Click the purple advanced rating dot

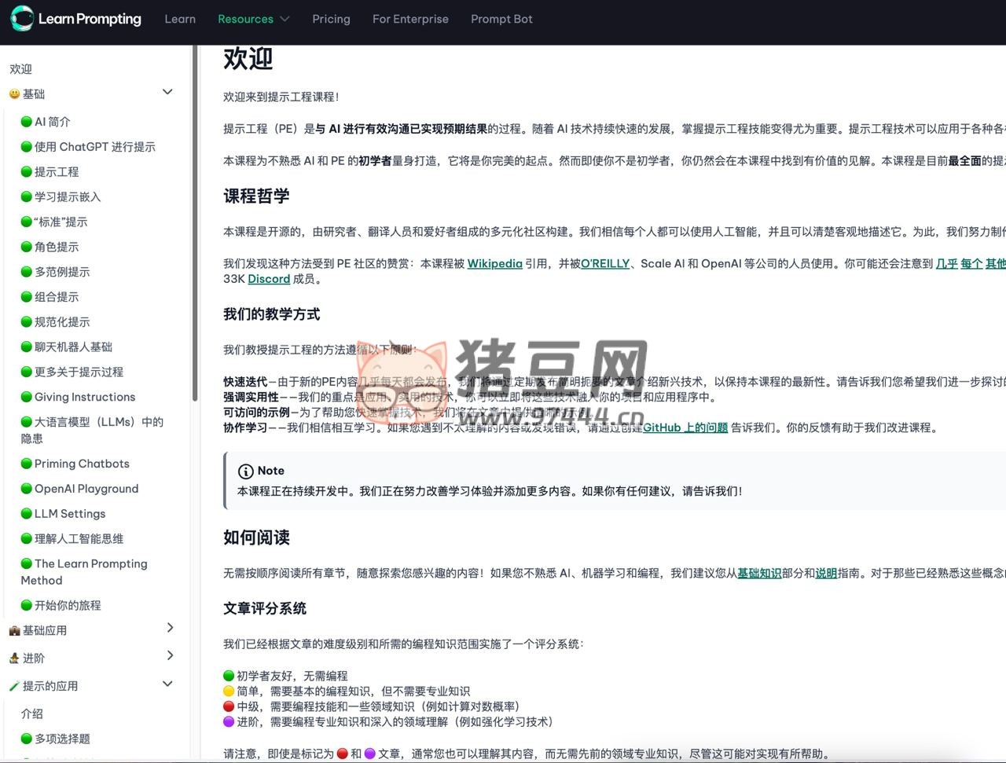(x=227, y=721)
